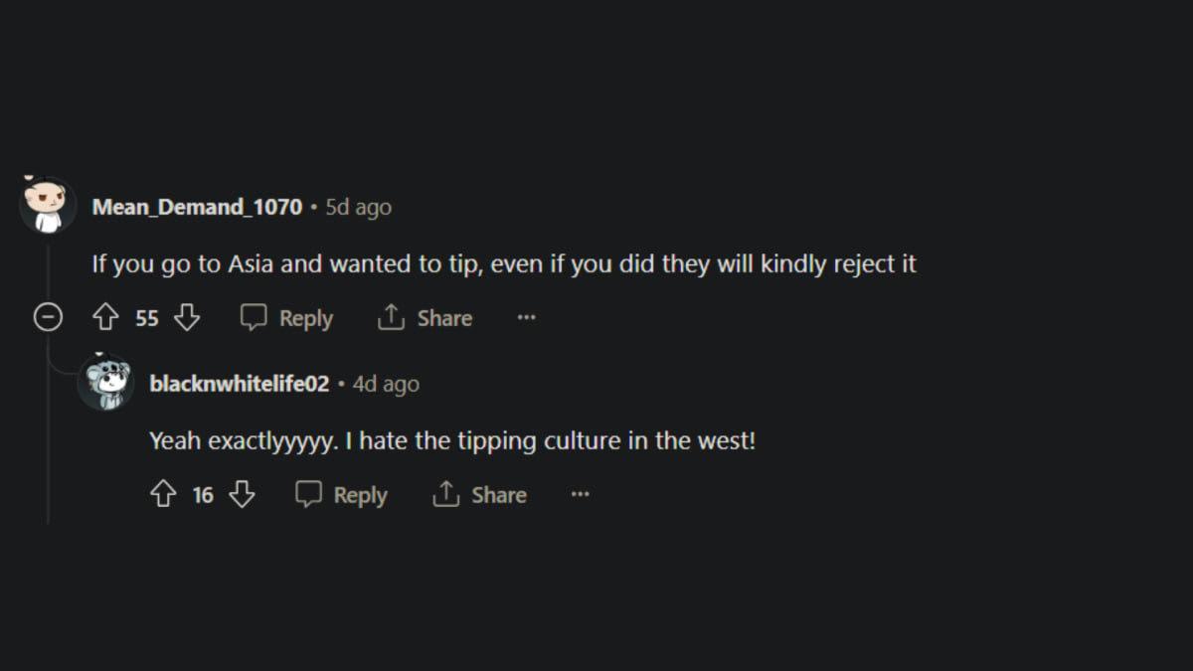
Task: Click the reply text about tipping culture
Action: 452,440
